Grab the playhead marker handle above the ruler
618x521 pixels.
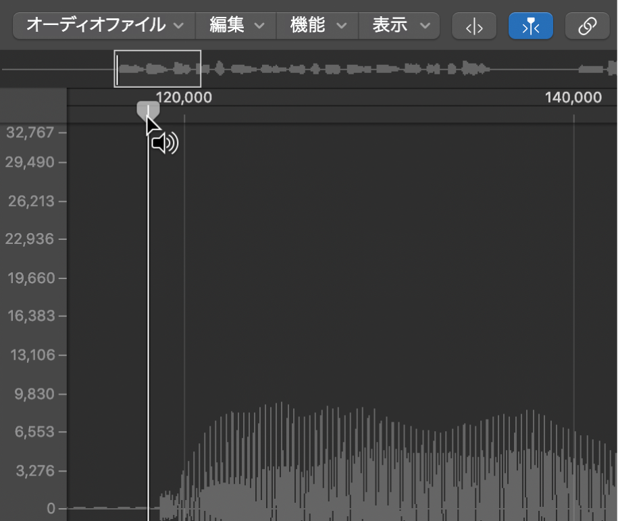tap(148, 108)
